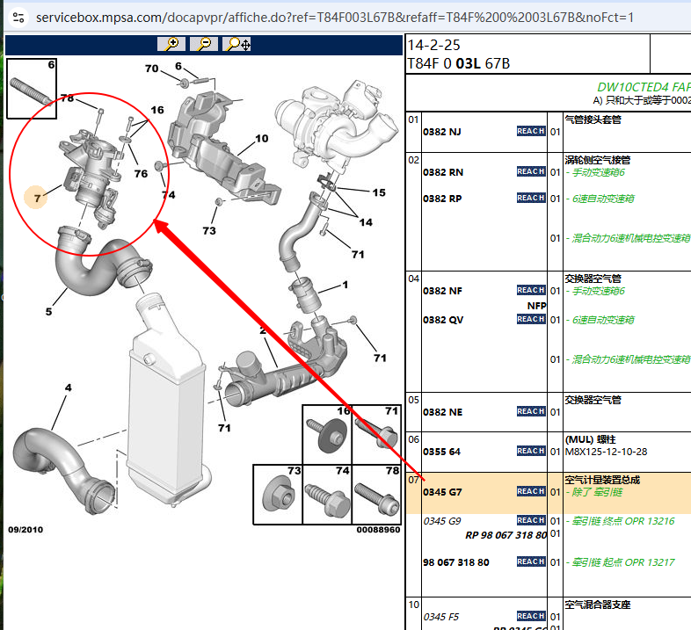691x630 pixels.
Task: Select part number 0382 RN
Action: pos(443,172)
